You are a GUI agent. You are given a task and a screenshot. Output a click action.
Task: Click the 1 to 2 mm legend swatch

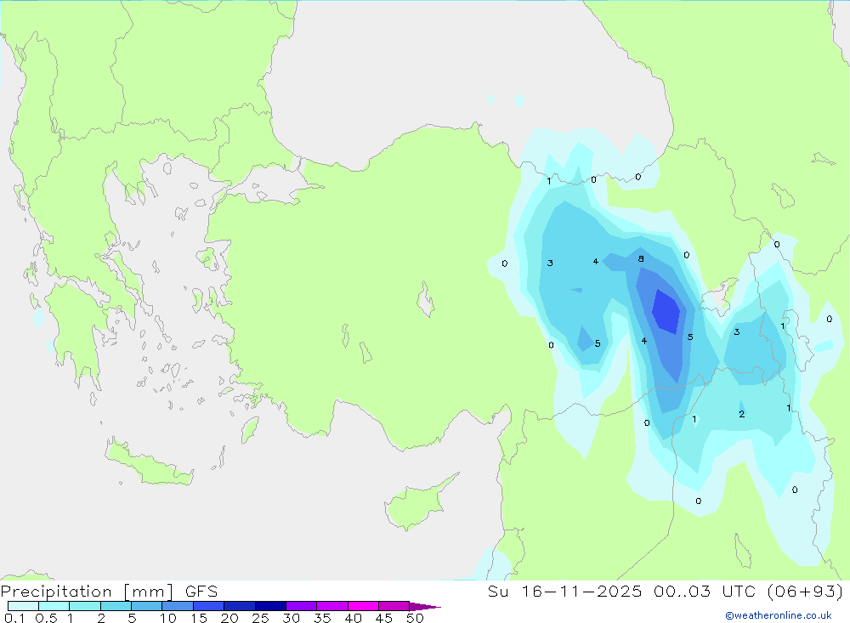tap(84, 606)
